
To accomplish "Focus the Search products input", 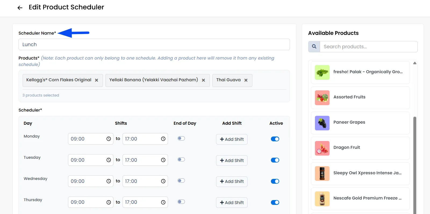I will click(x=368, y=47).
